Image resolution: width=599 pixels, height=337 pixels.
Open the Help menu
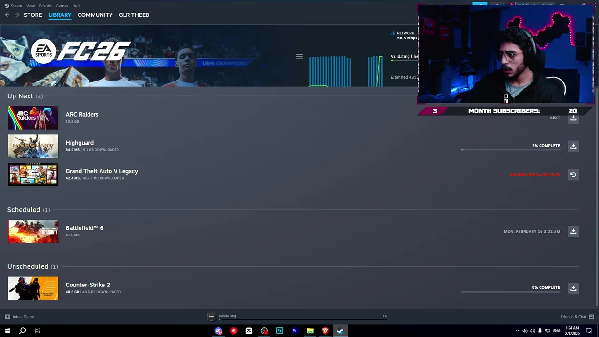click(x=76, y=6)
